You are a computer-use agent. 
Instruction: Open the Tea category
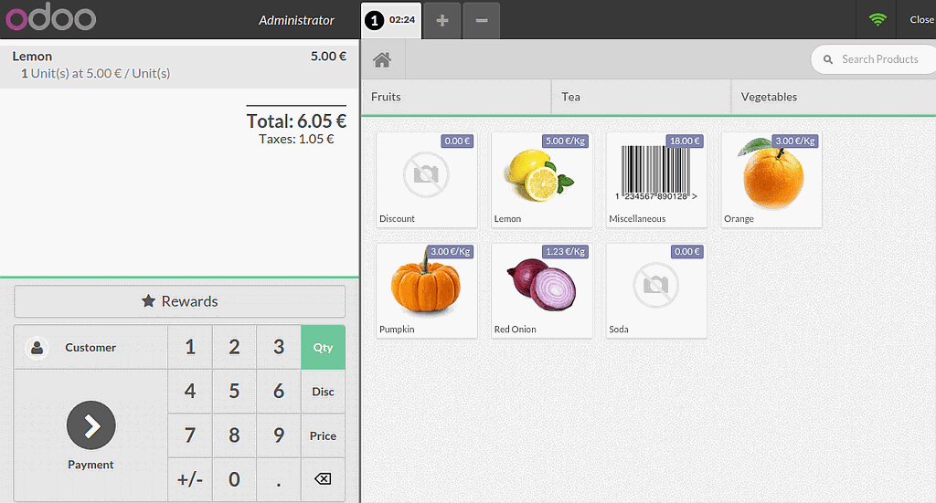640,97
